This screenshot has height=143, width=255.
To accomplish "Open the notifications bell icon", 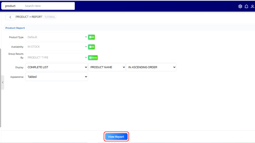I will click(247, 6).
